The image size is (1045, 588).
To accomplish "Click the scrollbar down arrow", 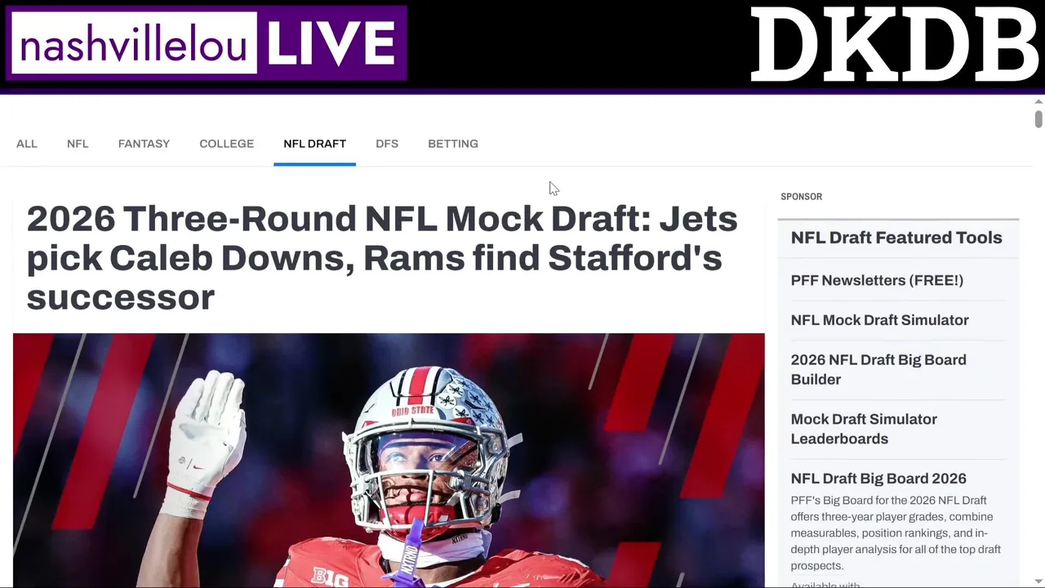I will [x=1038, y=581].
